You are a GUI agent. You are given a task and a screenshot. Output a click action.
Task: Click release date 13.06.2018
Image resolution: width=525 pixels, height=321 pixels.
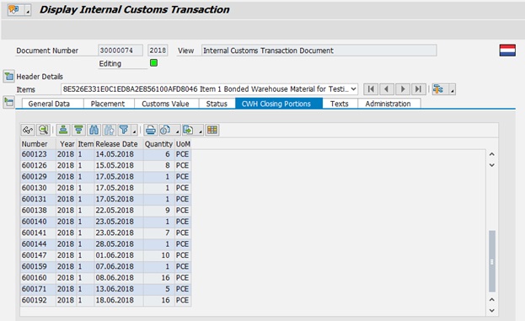115,289
